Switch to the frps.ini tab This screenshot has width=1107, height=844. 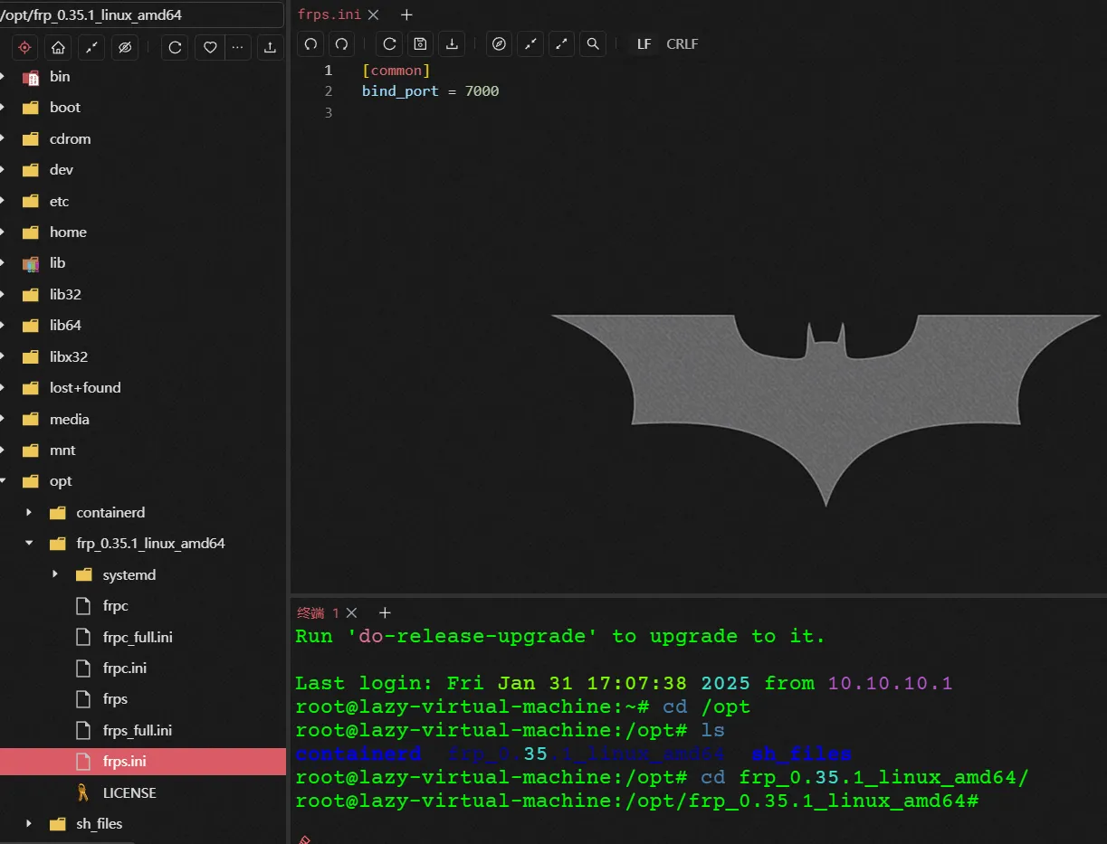pyautogui.click(x=329, y=14)
